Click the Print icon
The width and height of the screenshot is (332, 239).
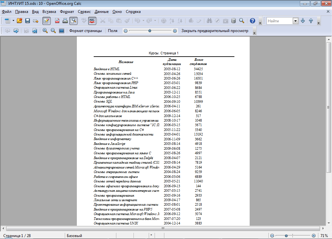tap(65, 21)
